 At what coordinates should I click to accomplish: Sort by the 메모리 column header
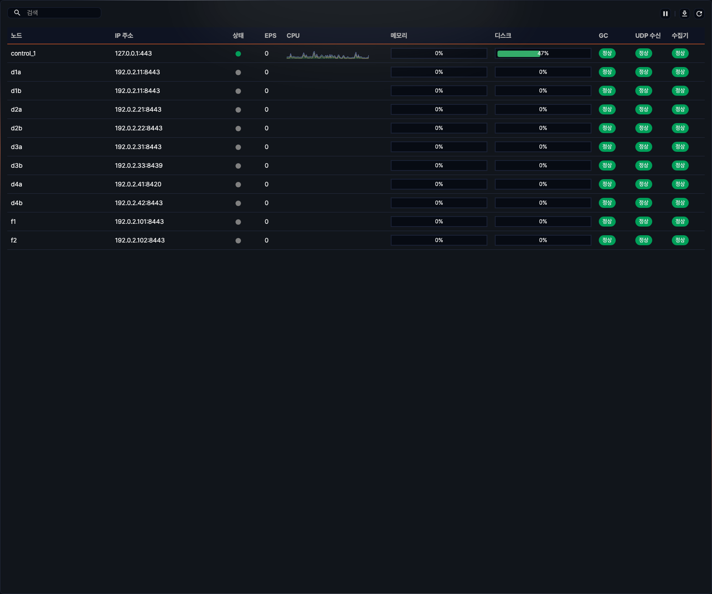point(398,36)
